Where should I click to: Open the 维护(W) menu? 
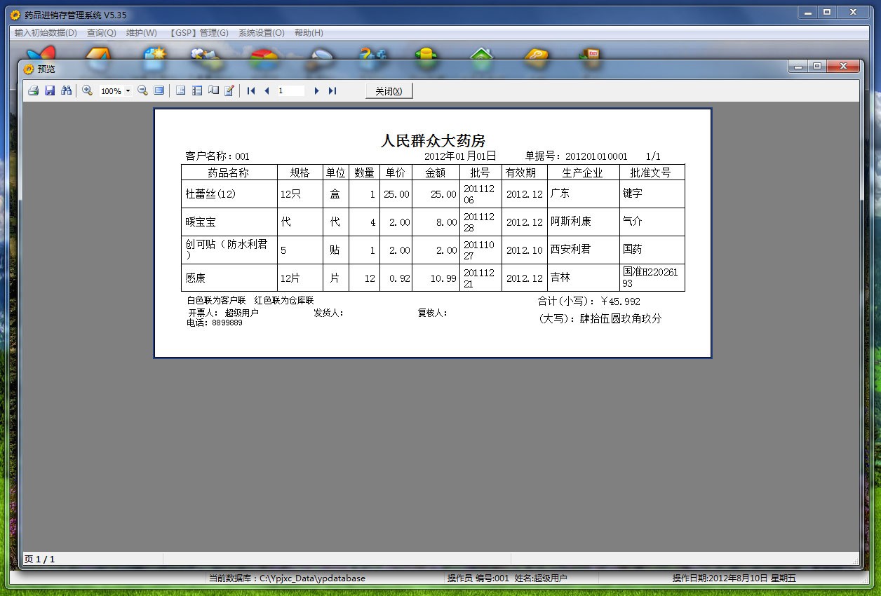tap(141, 33)
